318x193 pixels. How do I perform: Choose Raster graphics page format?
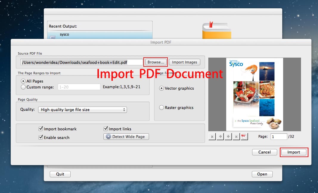point(162,107)
